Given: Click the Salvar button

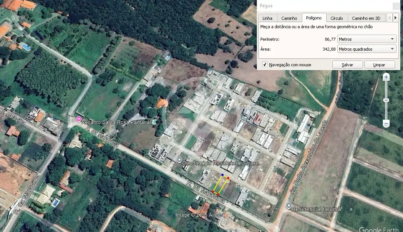Looking at the screenshot, I should click(x=347, y=65).
